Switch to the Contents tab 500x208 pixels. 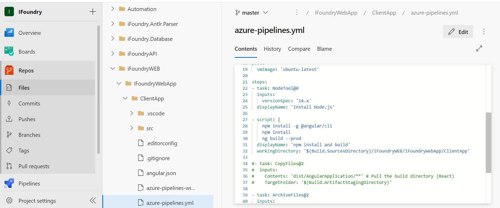[x=246, y=49]
